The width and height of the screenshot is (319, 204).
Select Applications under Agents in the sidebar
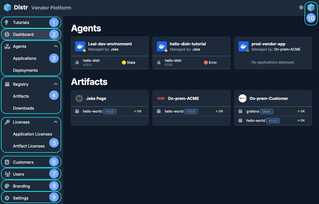[24, 58]
